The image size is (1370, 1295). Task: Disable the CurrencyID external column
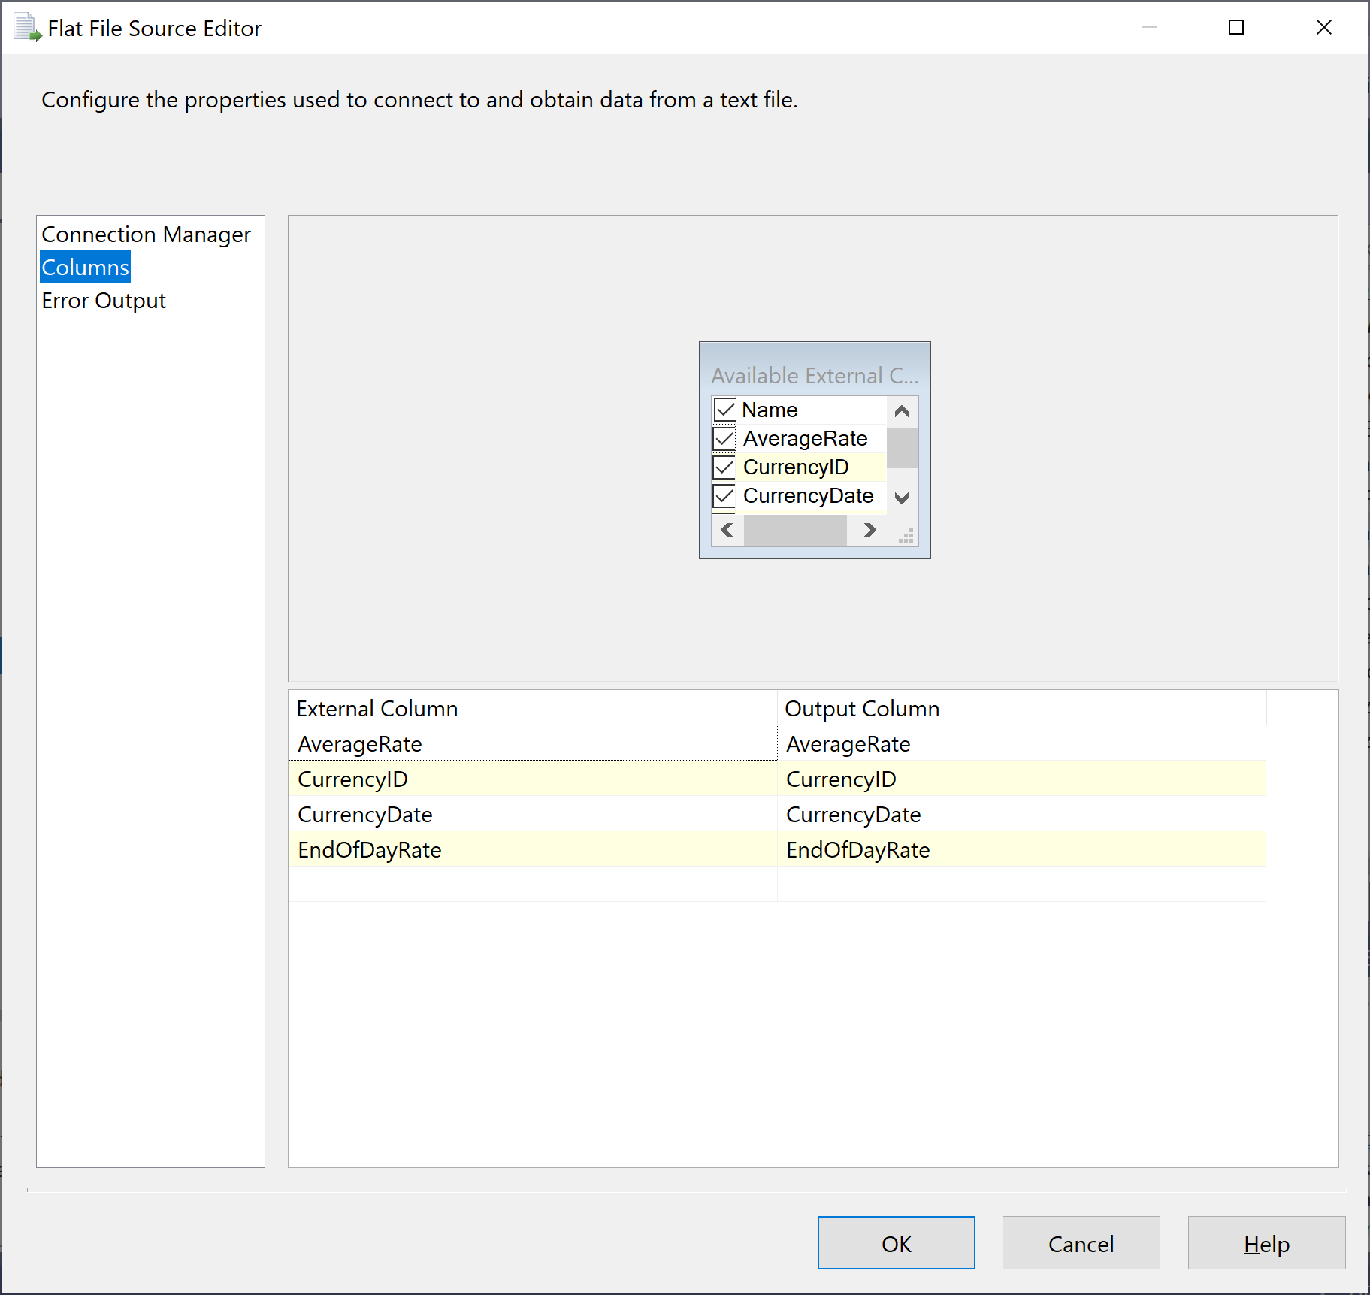pos(724,467)
